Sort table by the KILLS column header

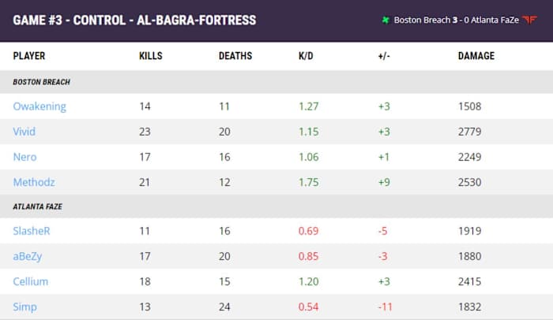[151, 56]
